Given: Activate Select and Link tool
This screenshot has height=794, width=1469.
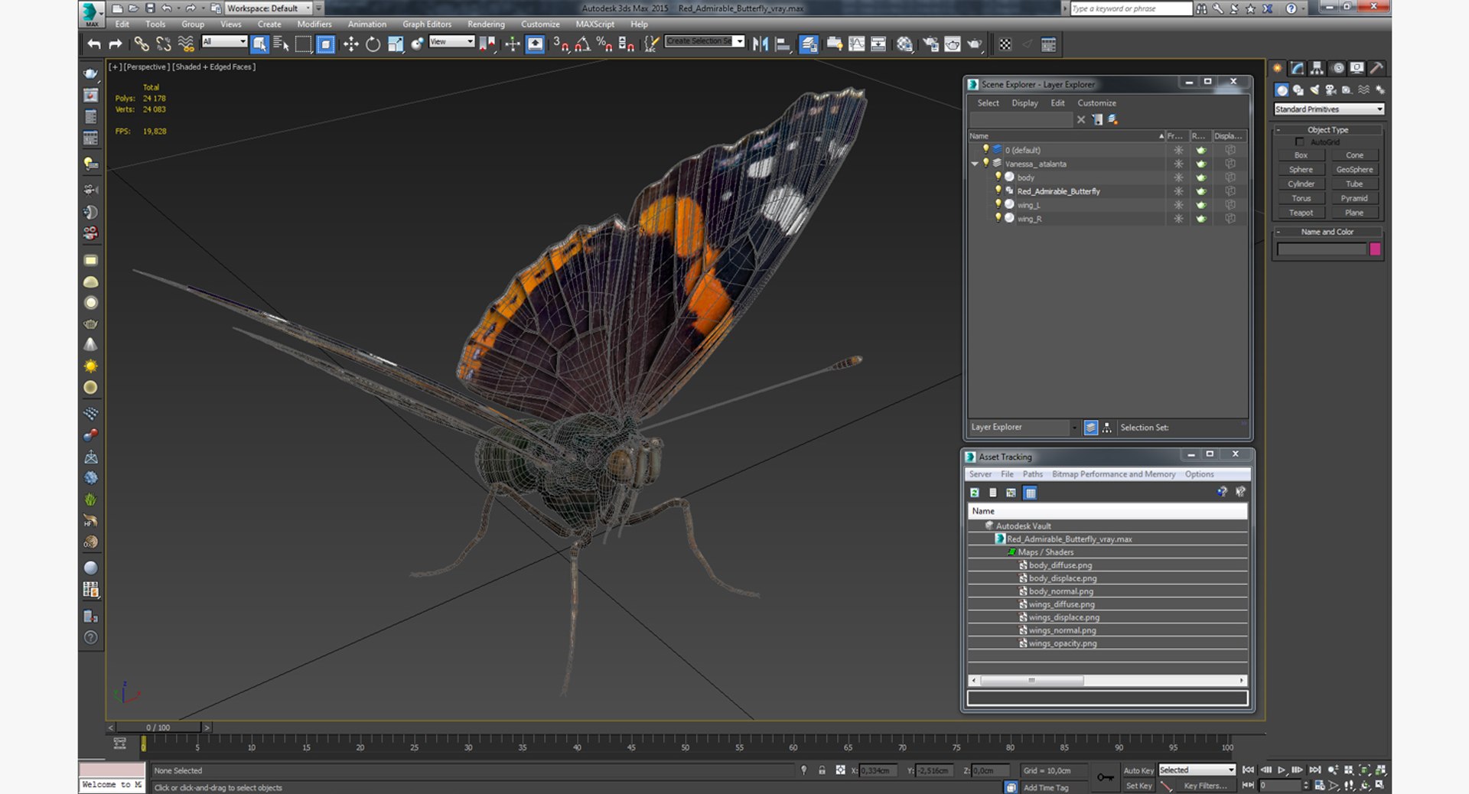Looking at the screenshot, I should click(x=142, y=44).
